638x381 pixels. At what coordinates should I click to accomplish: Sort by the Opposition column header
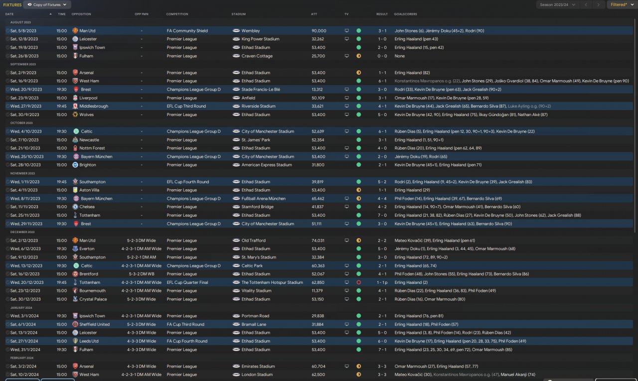[x=82, y=14]
